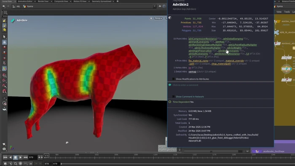Play the animation forward
295x166 pixels.
point(21,157)
